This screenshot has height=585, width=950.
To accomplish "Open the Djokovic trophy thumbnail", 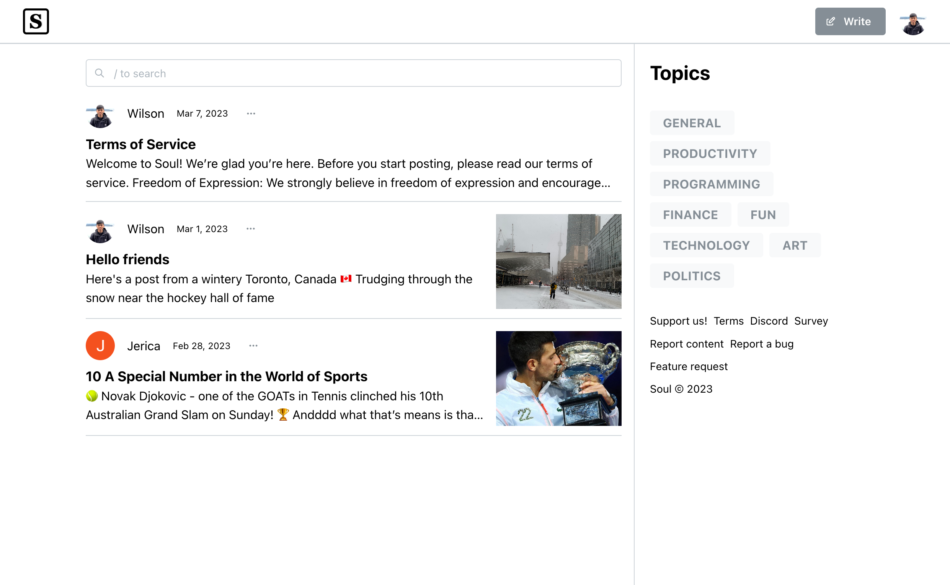I will 558,379.
